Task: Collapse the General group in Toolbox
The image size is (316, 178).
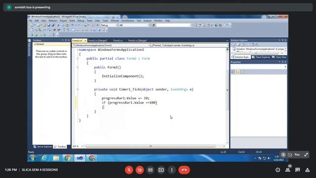Action: click(x=35, y=44)
